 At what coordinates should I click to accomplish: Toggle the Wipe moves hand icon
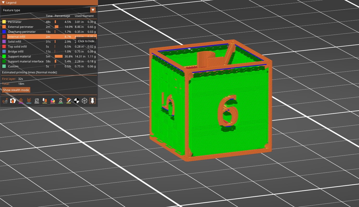13,101
